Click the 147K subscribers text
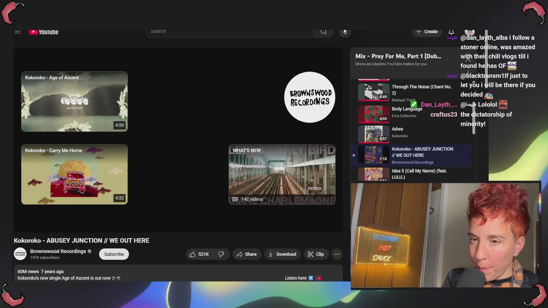The width and height of the screenshot is (548, 308). pos(45,258)
